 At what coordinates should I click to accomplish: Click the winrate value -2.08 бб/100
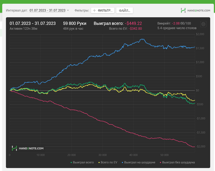[x=181, y=23]
